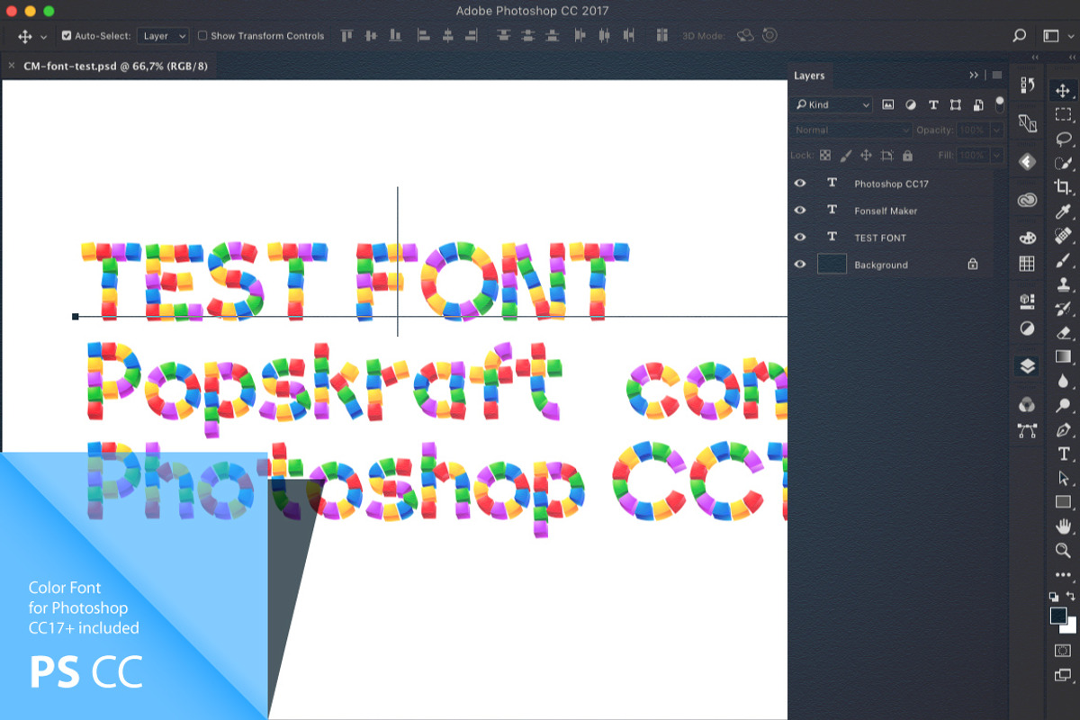
Task: Select the Pen tool
Action: coord(1063,429)
